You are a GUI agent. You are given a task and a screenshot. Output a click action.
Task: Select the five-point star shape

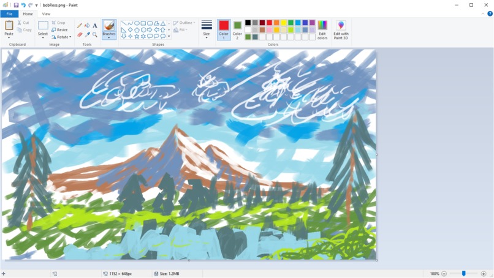point(137,37)
